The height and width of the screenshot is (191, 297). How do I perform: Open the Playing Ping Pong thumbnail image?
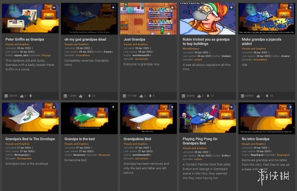(207, 118)
